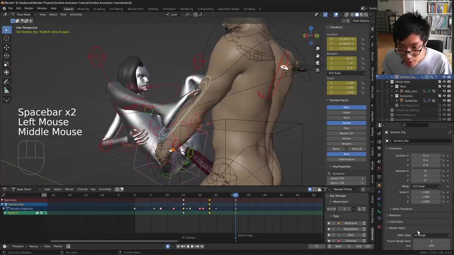Lock the X location property
The height and width of the screenshot is (255, 454).
(362, 39)
